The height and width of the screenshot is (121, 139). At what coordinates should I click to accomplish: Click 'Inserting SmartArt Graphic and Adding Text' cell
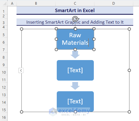(75, 22)
